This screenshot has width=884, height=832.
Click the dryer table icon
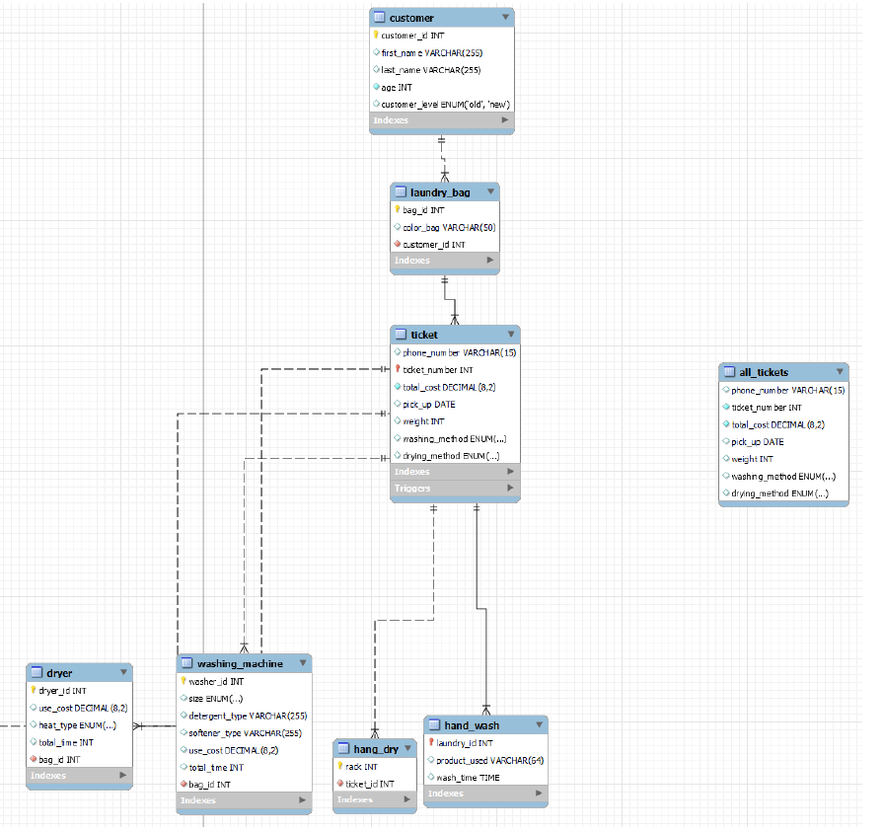(x=36, y=673)
